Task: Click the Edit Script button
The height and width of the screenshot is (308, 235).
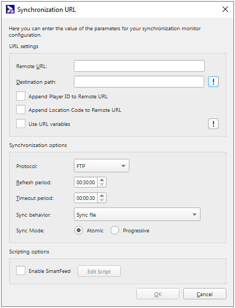Action: tap(99, 271)
